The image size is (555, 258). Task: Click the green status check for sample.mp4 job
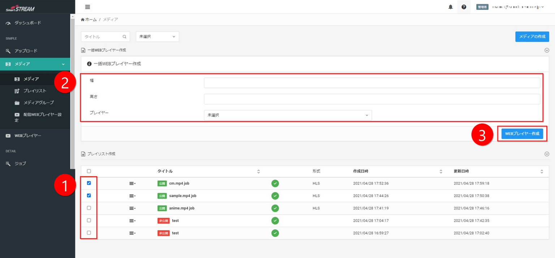tap(275, 196)
